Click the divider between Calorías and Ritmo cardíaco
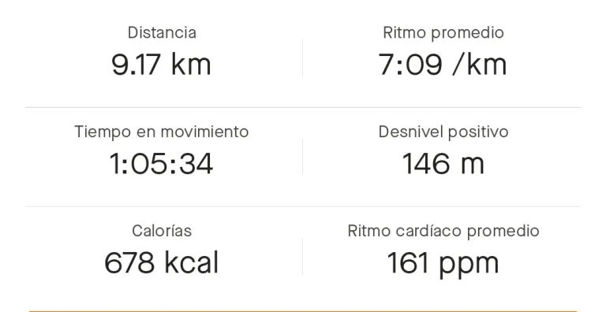This screenshot has height=312, width=606. 303,256
